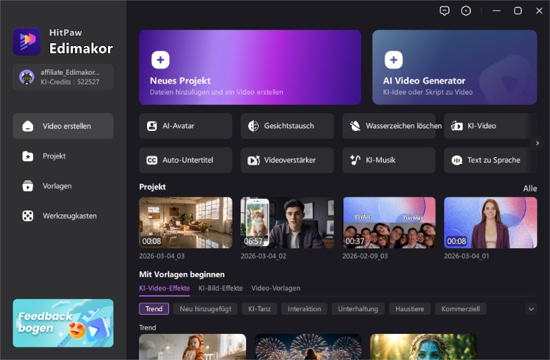
Task: Select the Trend filter chip
Action: 154,309
